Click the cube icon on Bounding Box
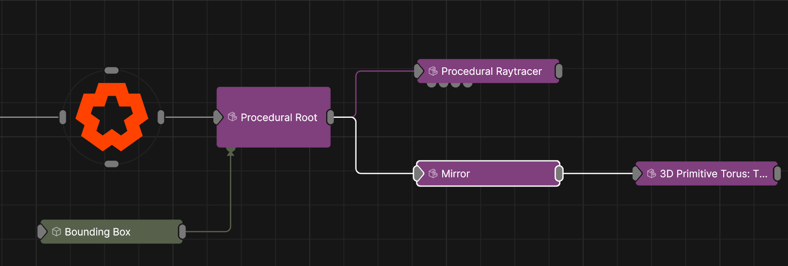The image size is (788, 266). (57, 232)
